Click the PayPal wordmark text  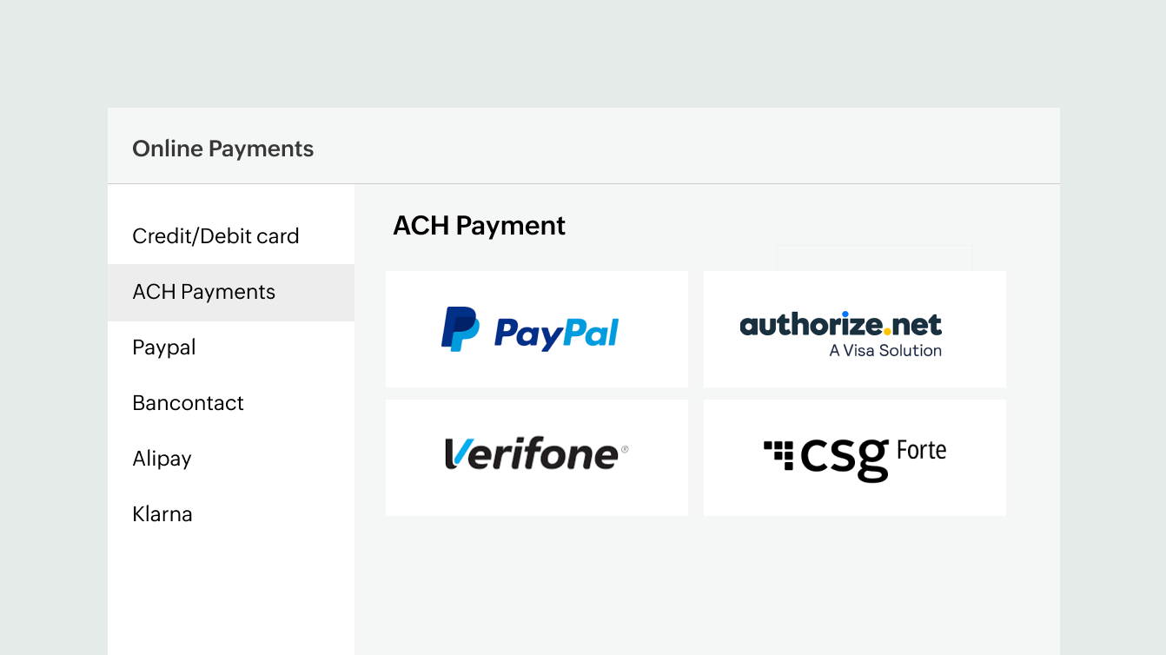point(556,334)
